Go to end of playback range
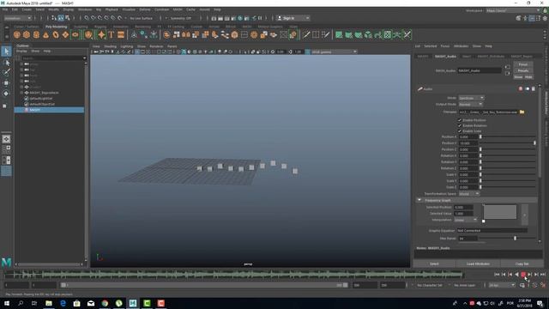The height and width of the screenshot is (309, 549). click(x=543, y=275)
